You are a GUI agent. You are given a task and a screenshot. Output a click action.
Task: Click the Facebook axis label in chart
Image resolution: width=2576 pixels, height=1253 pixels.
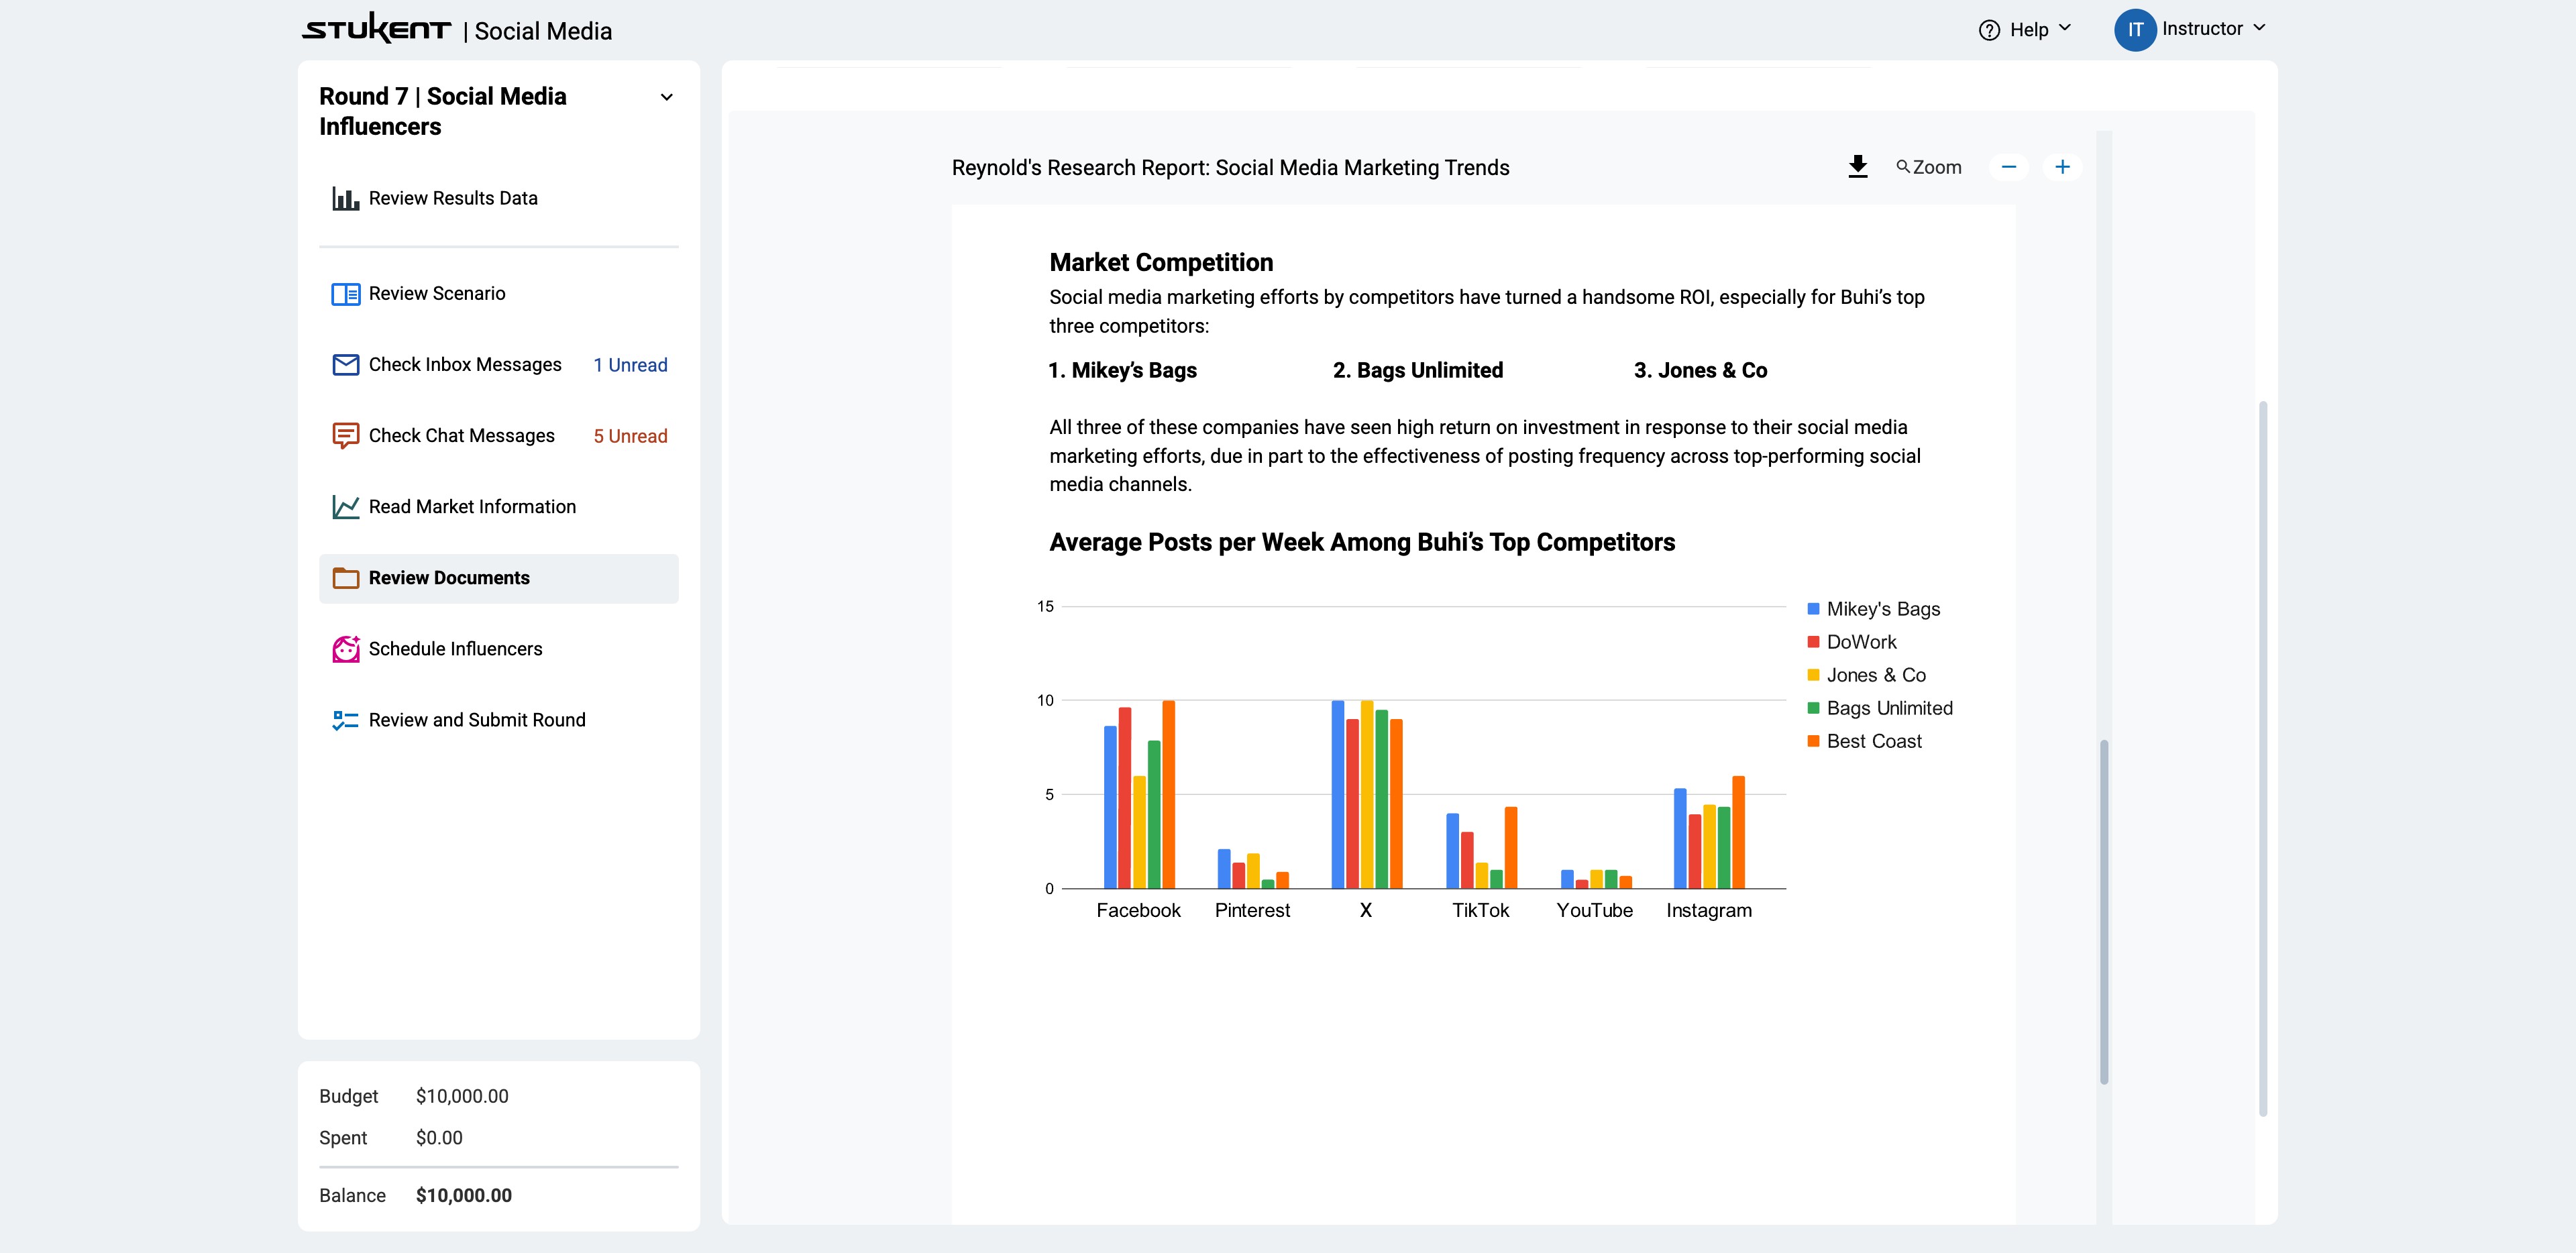[1138, 911]
